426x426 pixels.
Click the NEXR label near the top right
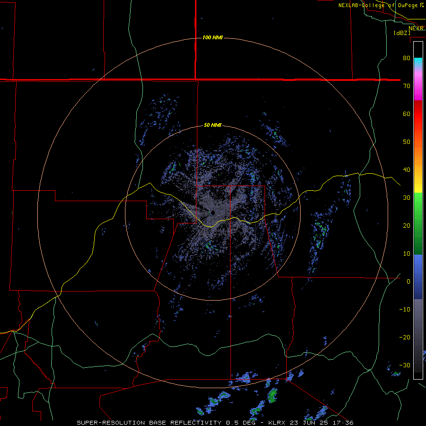click(416, 28)
